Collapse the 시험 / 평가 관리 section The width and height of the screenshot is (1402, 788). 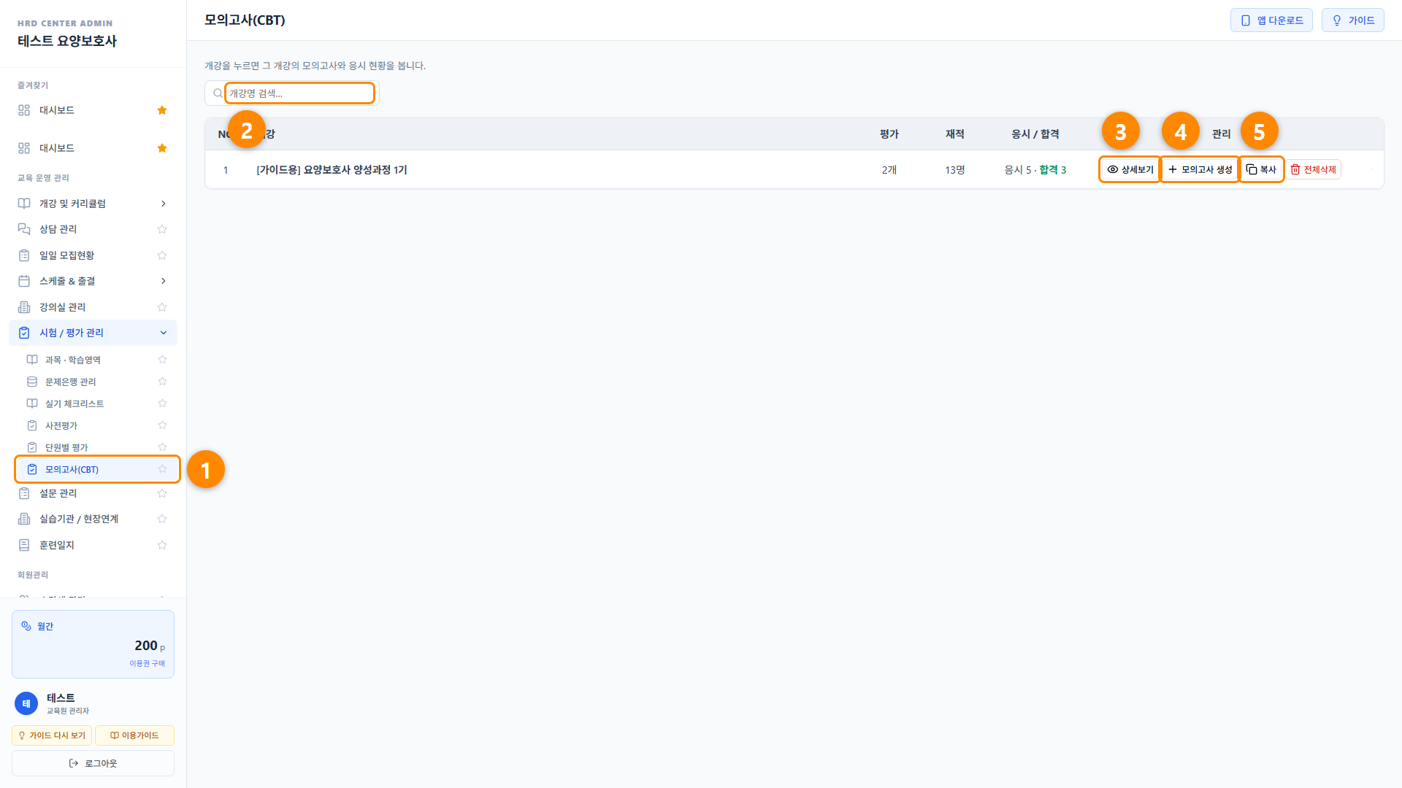93,333
